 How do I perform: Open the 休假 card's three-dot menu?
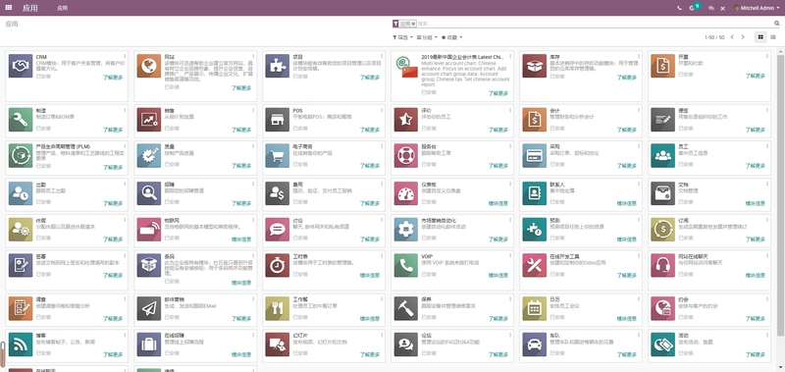click(x=125, y=220)
